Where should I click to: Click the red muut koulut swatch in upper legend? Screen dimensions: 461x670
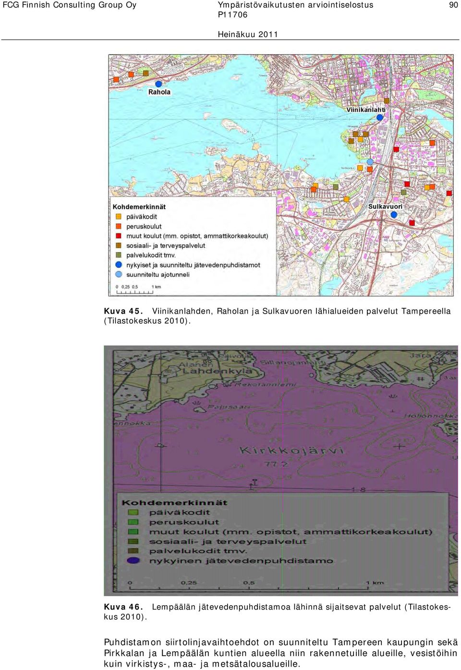(119, 236)
